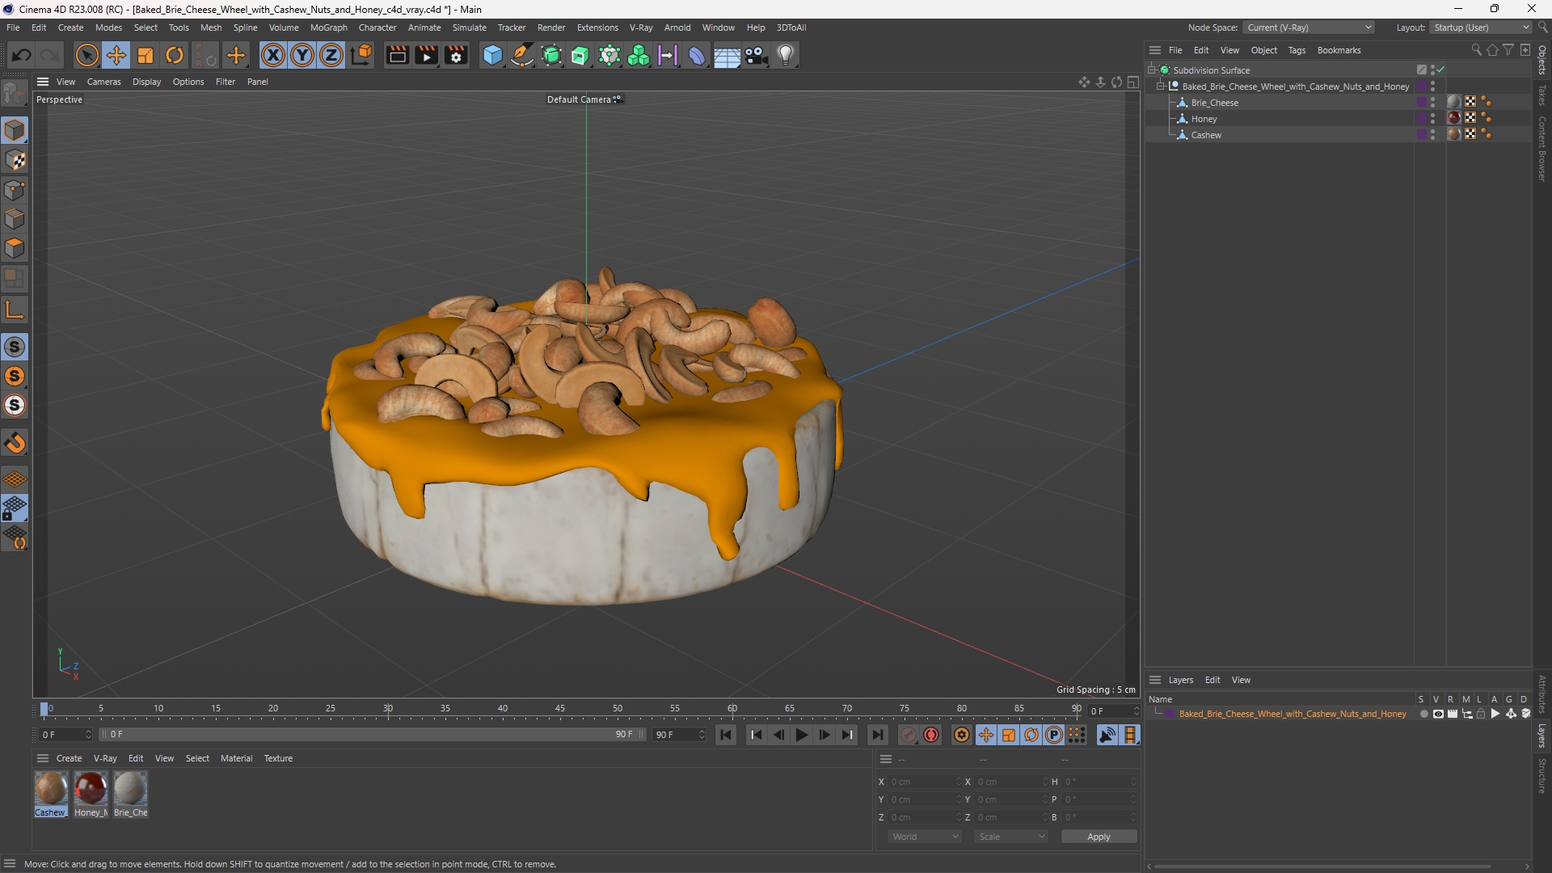Screen dimensions: 1552x873
Task: Toggle X axis lock
Action: [x=273, y=55]
